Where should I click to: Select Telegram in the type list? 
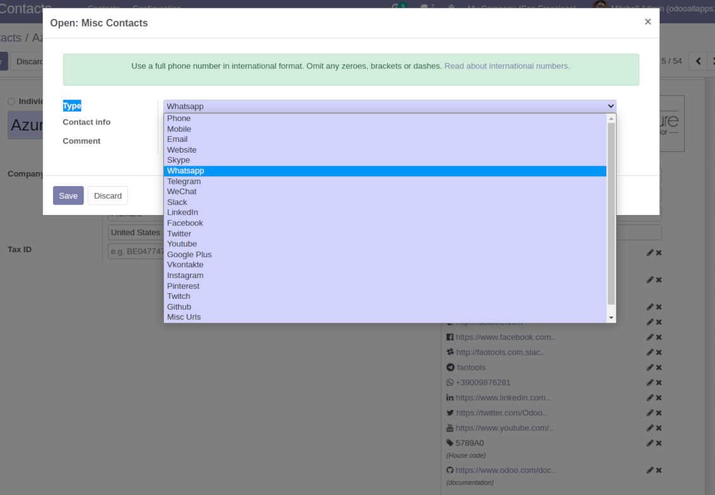385,181
